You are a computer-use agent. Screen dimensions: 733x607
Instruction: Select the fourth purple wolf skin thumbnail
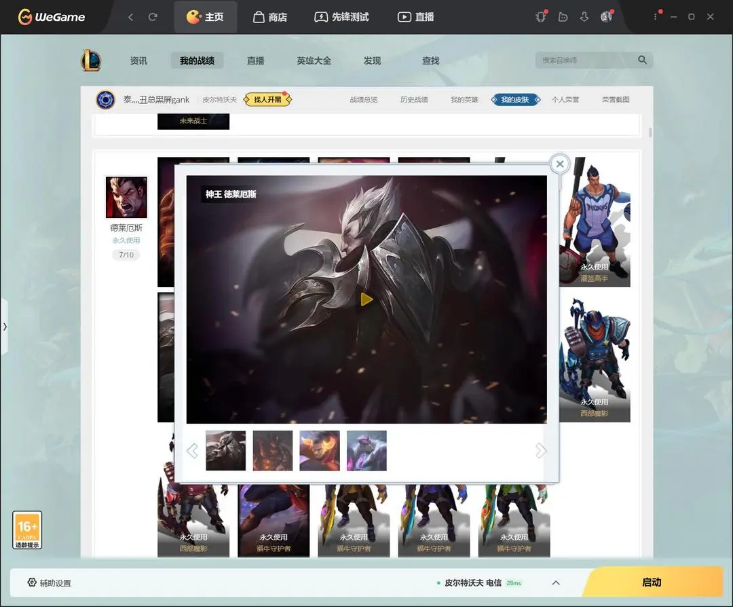pos(366,450)
